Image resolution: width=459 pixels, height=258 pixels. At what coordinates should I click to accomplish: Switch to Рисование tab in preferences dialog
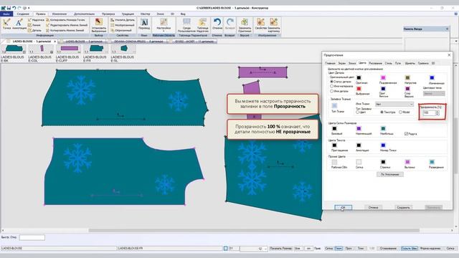coord(375,63)
